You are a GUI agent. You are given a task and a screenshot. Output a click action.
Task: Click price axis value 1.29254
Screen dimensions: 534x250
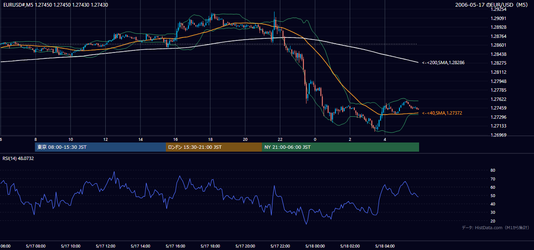499,9
